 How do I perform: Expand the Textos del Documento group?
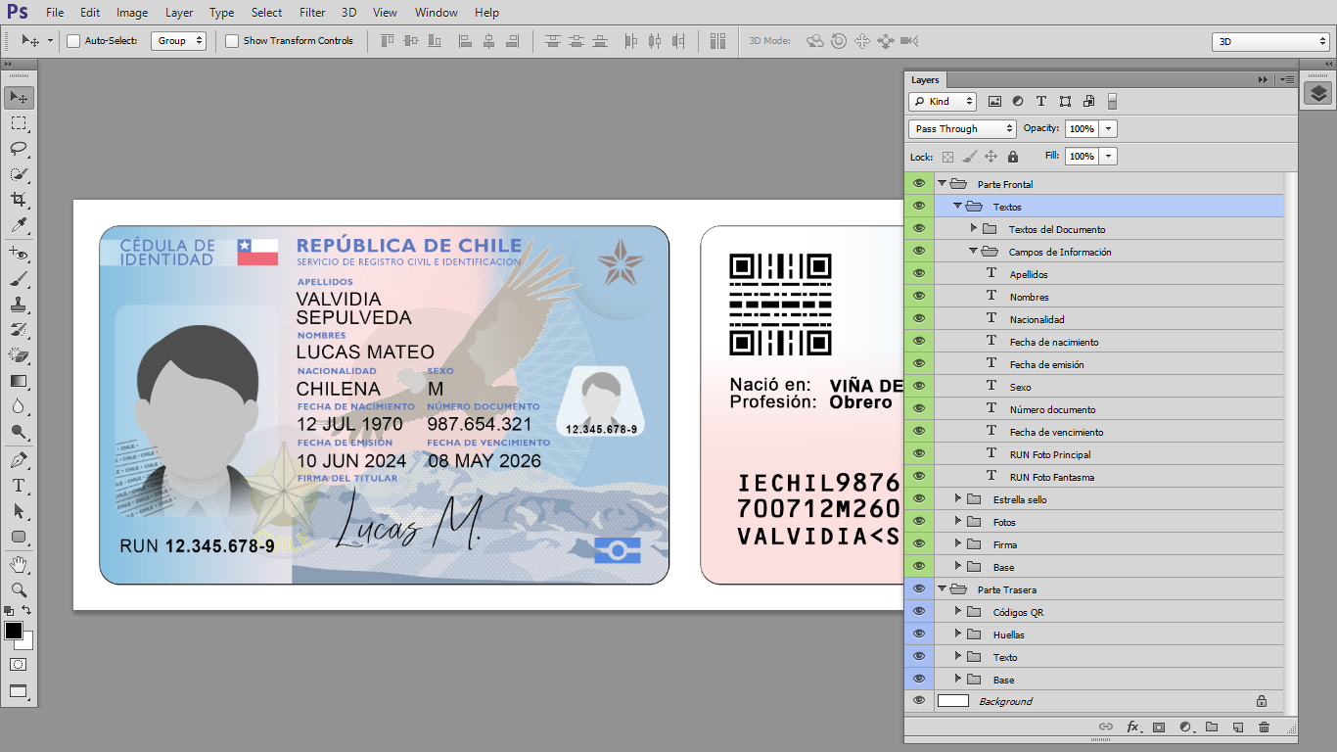point(974,228)
